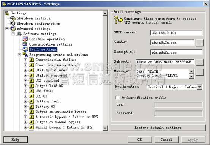Select Shutdown configuration in the tree
The height and width of the screenshot is (145, 210).
(x=38, y=24)
